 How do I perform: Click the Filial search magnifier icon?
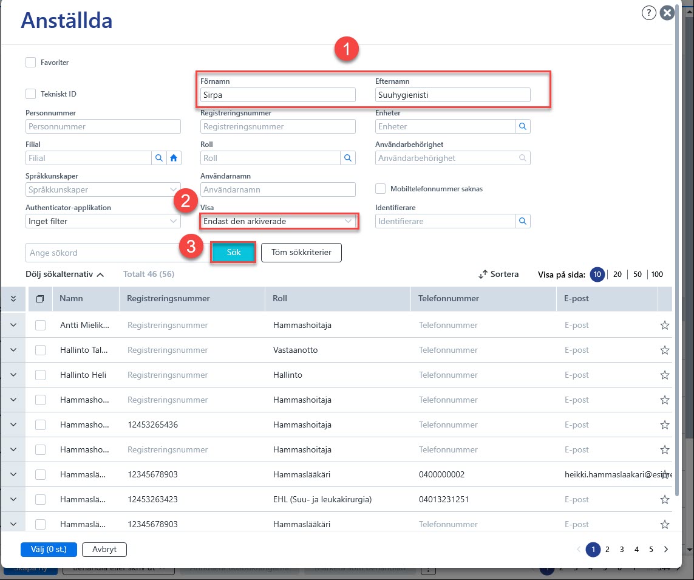point(159,158)
